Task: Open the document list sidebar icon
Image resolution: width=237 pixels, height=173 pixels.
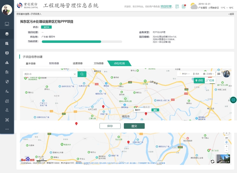Action: pos(7,101)
